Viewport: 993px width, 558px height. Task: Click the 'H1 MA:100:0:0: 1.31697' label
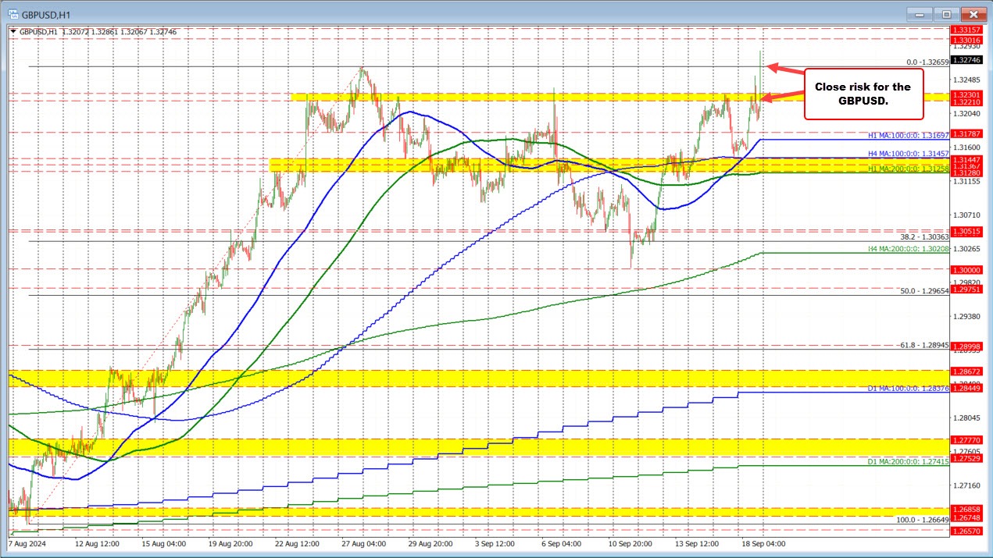(908, 136)
